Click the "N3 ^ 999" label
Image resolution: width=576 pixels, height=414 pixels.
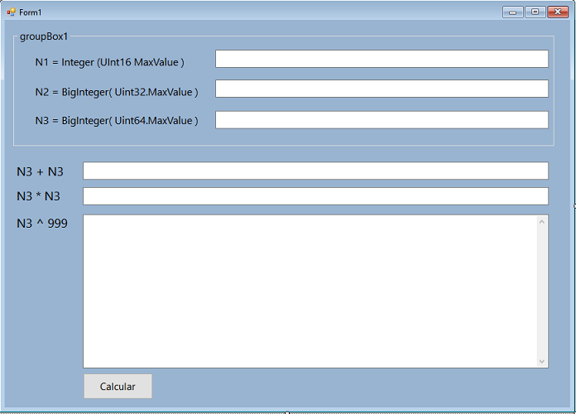42,224
